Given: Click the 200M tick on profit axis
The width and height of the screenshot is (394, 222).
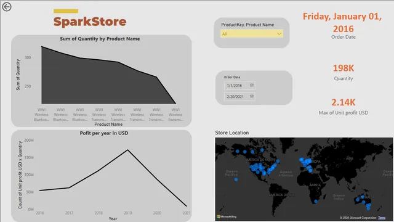Looking at the screenshot, I should tap(29, 140).
